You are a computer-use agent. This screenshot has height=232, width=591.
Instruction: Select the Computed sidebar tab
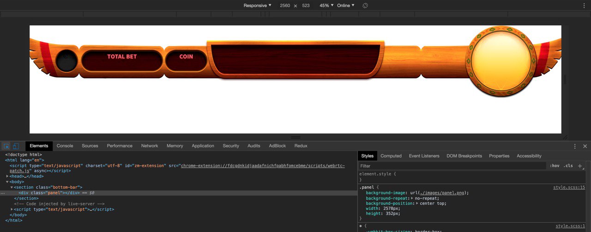coord(391,156)
